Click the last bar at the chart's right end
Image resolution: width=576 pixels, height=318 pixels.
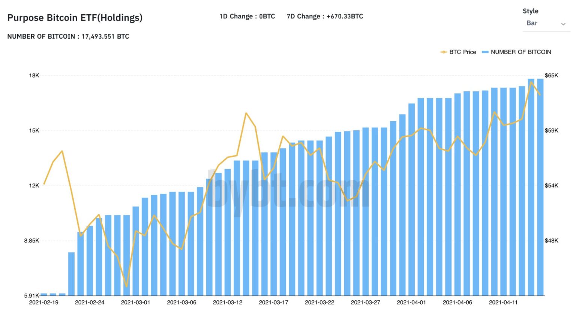click(540, 187)
